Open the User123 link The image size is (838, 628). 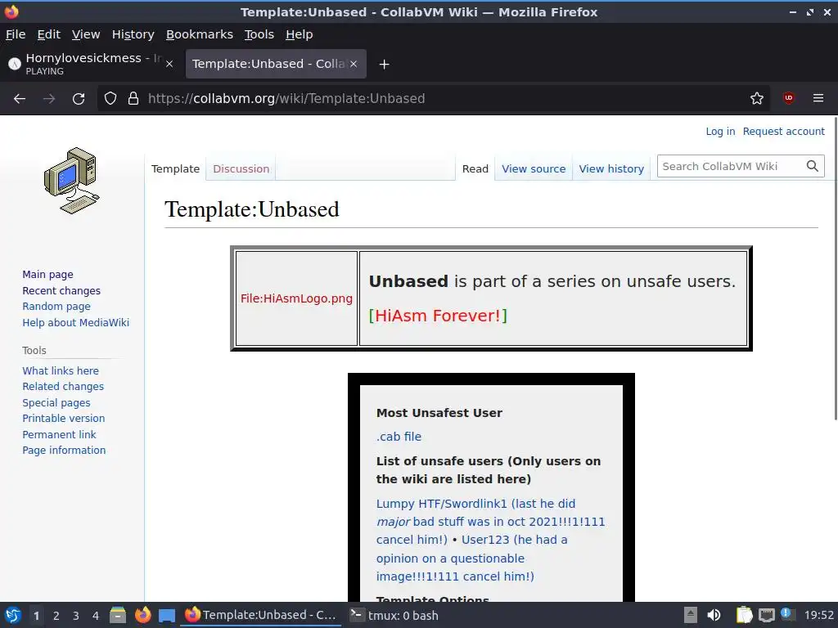coord(485,540)
